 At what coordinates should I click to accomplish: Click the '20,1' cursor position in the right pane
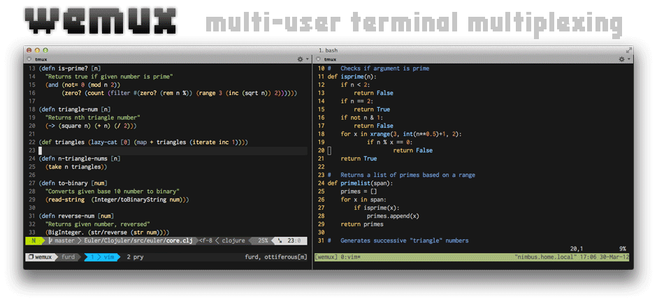(x=577, y=249)
